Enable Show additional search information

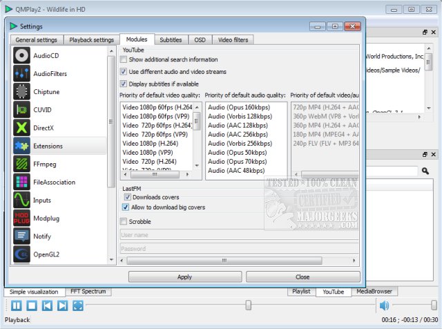[x=124, y=59]
